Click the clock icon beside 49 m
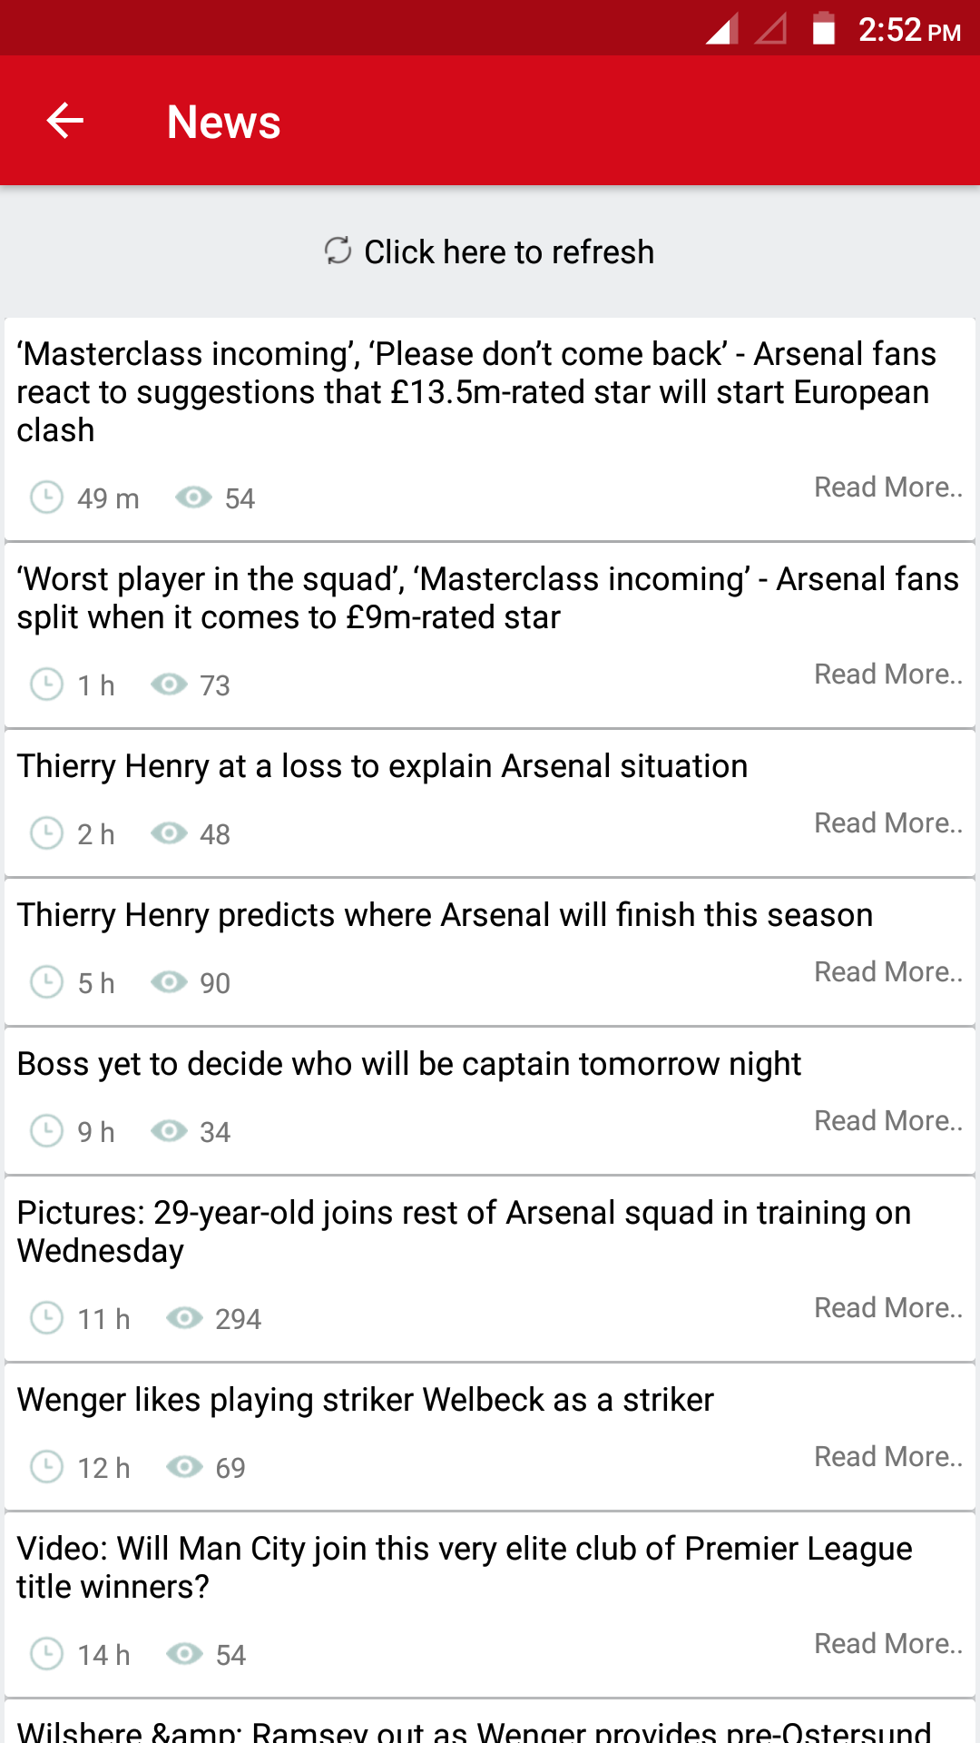 click(46, 497)
